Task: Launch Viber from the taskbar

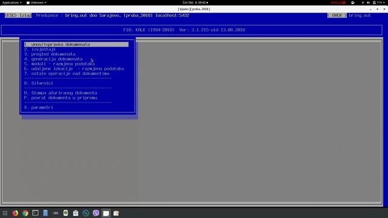Action: pos(96,213)
